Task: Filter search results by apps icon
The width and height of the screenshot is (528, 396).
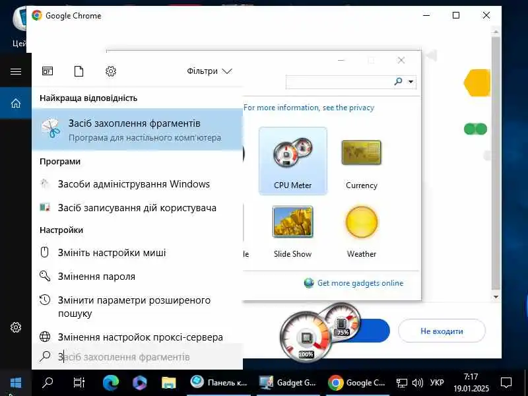Action: coord(48,71)
